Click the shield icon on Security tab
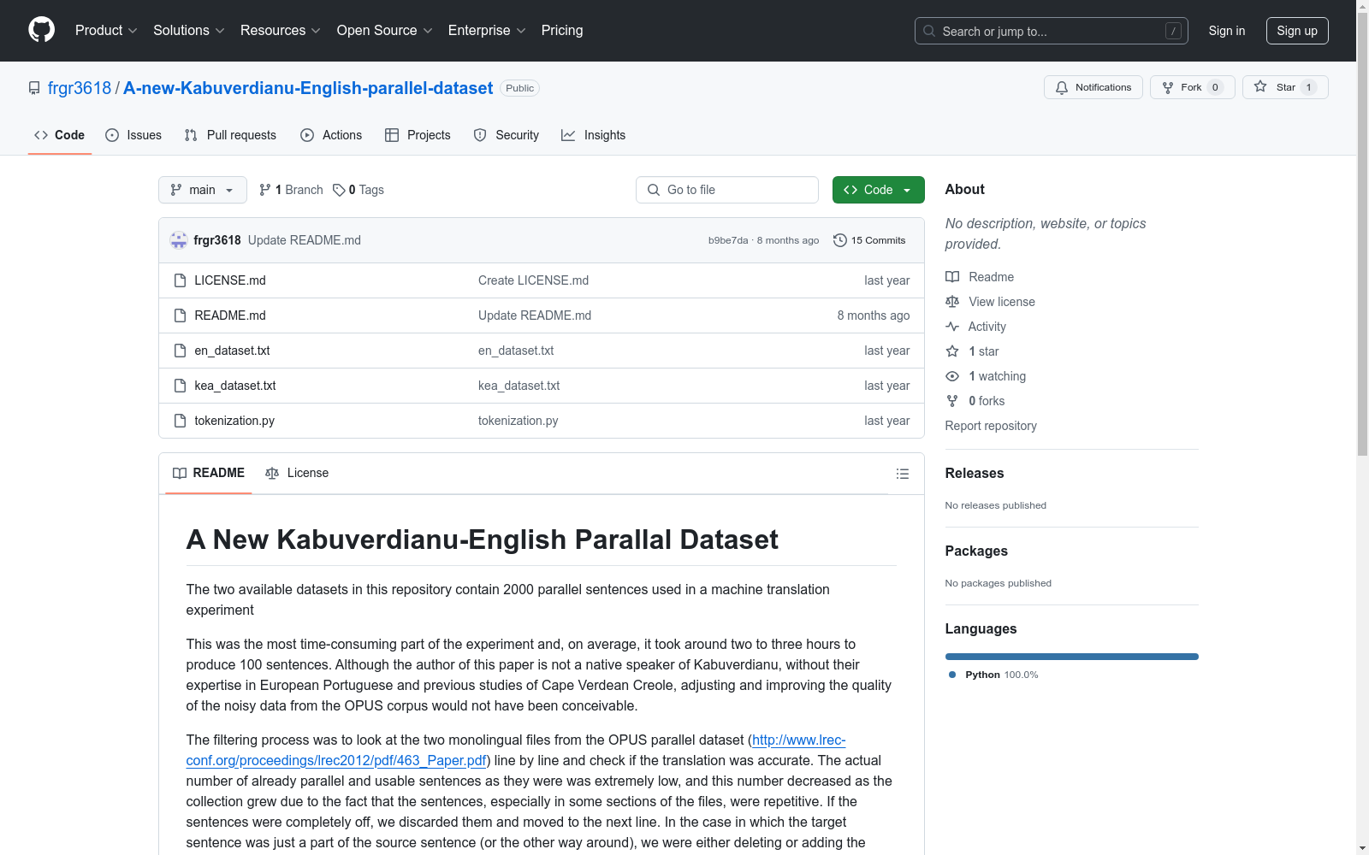 (480, 135)
